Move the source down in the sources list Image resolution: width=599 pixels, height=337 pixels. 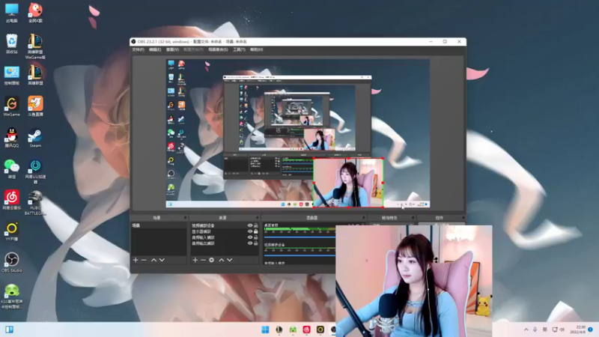click(x=230, y=260)
